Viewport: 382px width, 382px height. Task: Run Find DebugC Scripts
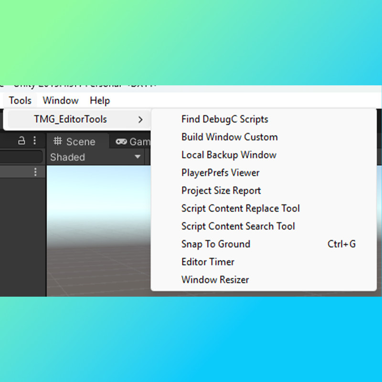coord(224,119)
